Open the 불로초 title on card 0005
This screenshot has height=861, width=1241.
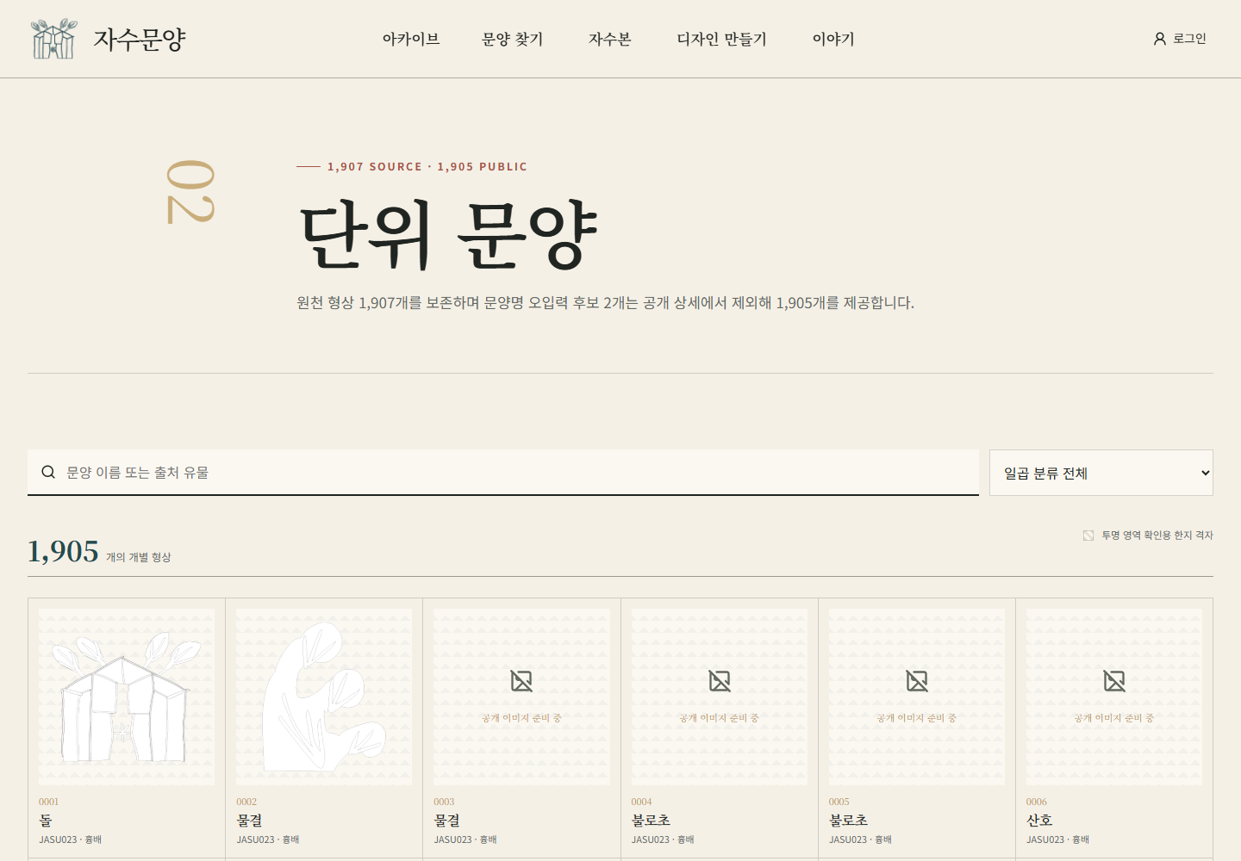849,821
